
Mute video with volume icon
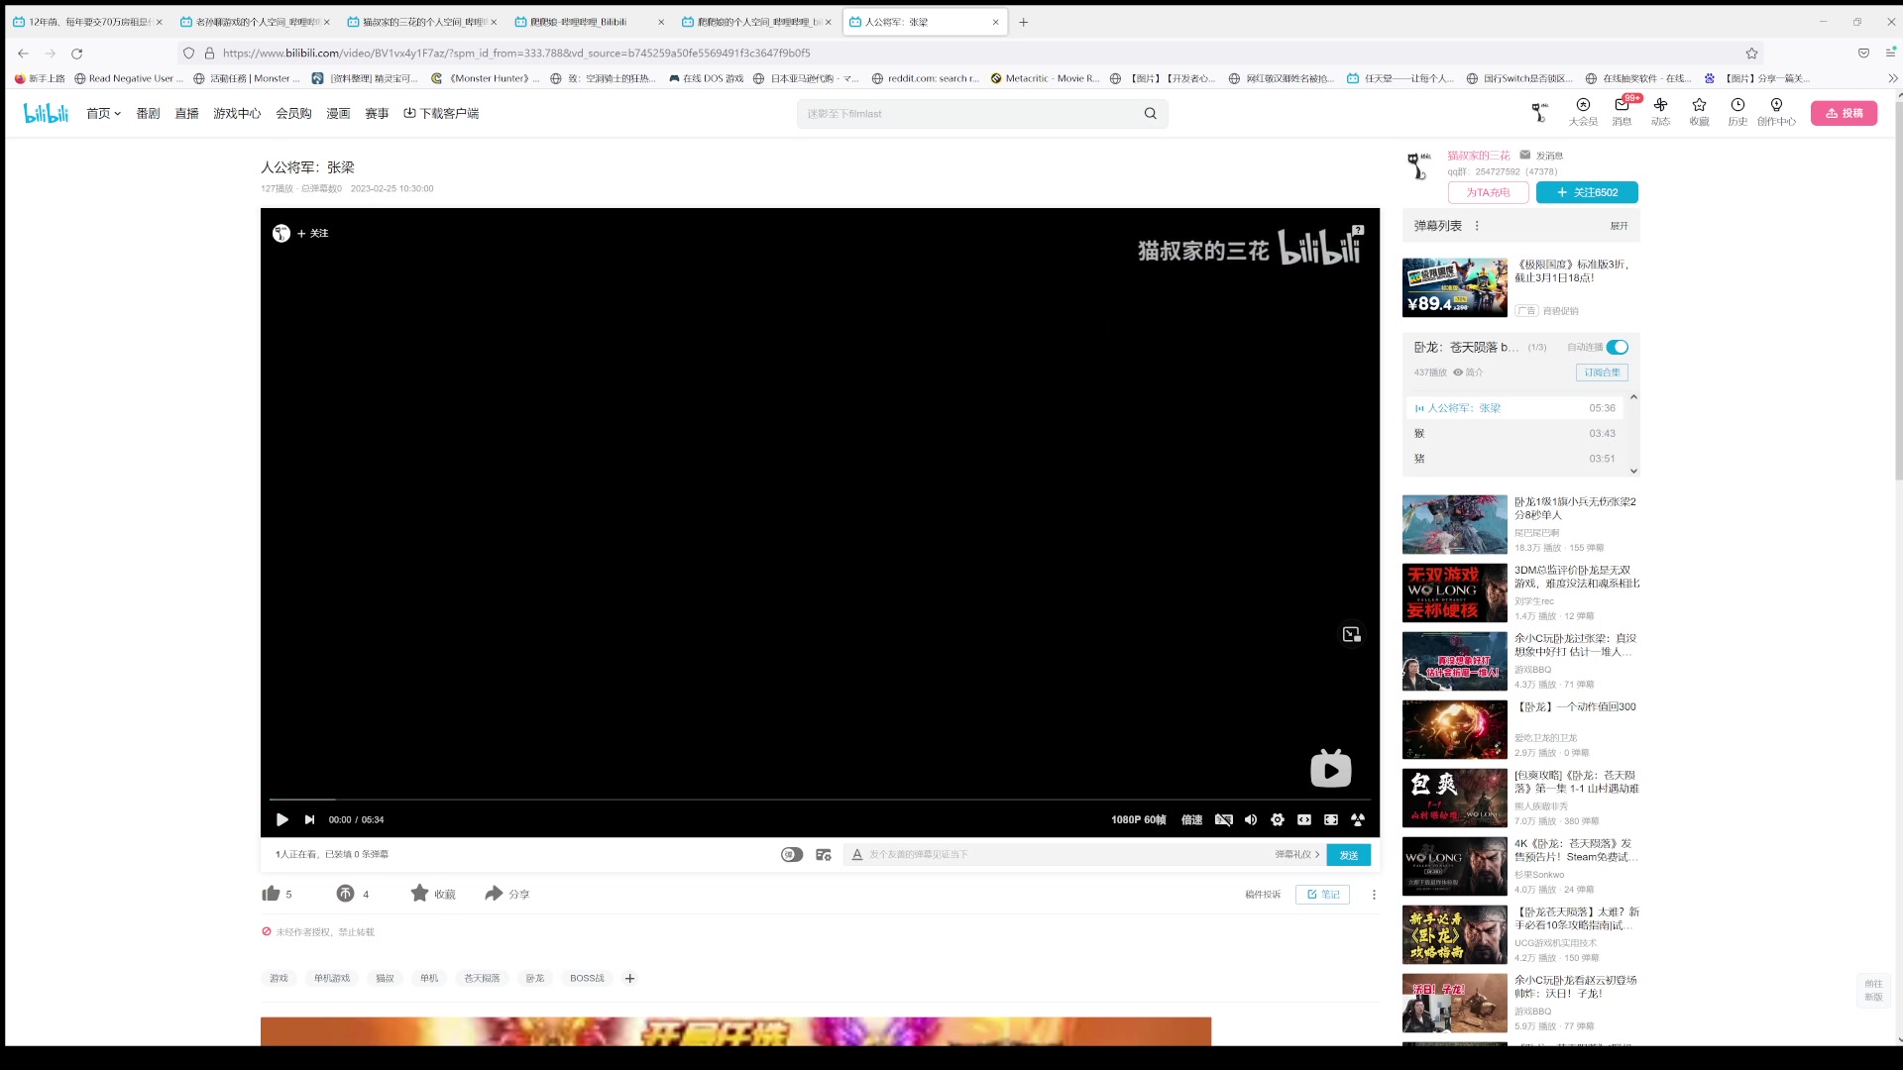tap(1251, 819)
